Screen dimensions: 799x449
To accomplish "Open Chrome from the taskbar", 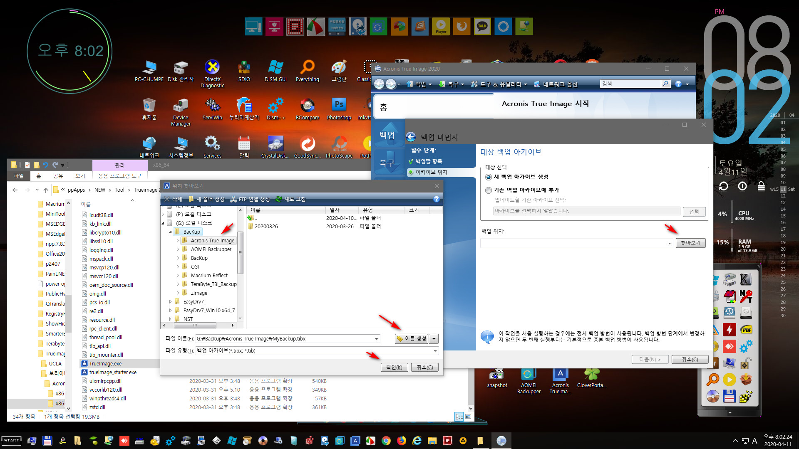I will [386, 441].
